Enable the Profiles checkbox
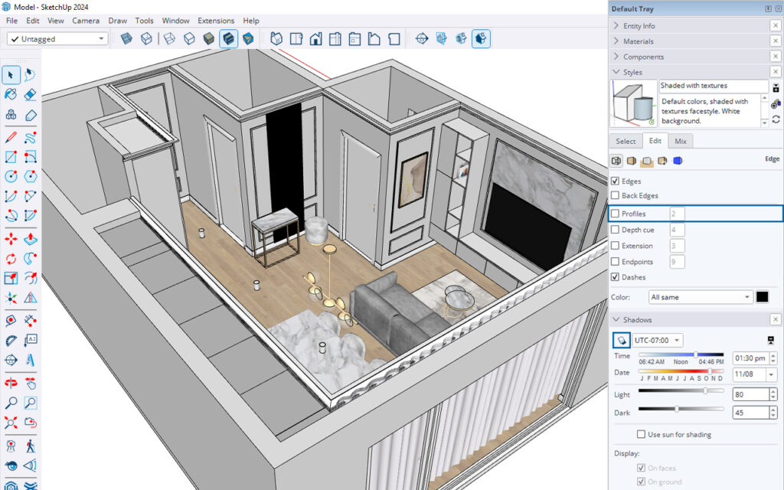This screenshot has width=784, height=490. tap(616, 214)
